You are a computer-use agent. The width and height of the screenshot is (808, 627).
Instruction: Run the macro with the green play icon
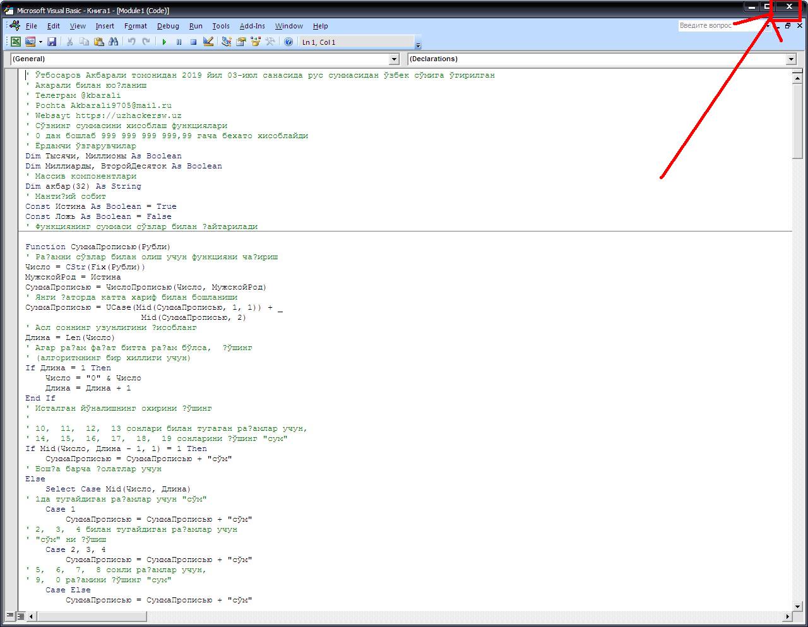pos(164,42)
